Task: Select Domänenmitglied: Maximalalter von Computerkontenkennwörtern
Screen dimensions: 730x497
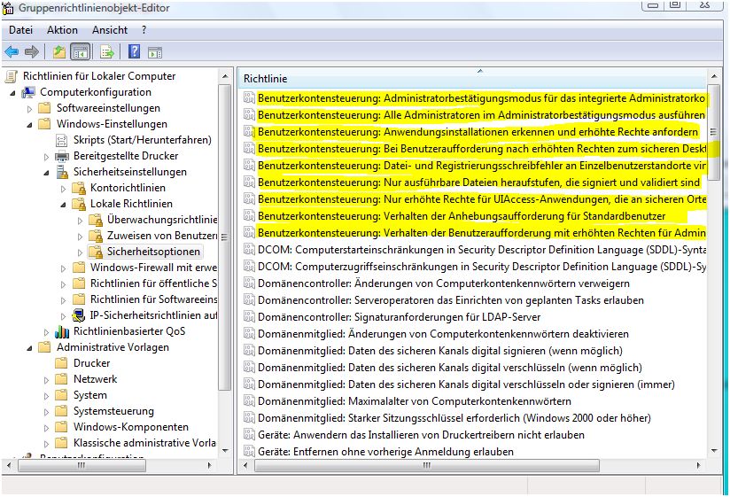Action: coord(415,401)
